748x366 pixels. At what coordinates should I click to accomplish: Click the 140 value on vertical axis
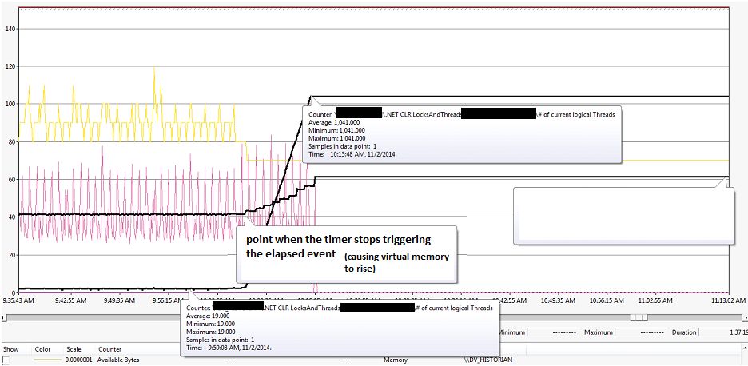[9, 29]
